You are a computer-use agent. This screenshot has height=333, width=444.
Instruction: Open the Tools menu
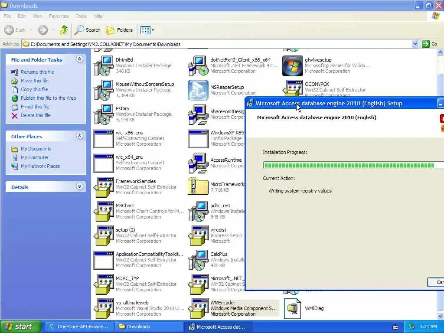[x=81, y=16]
